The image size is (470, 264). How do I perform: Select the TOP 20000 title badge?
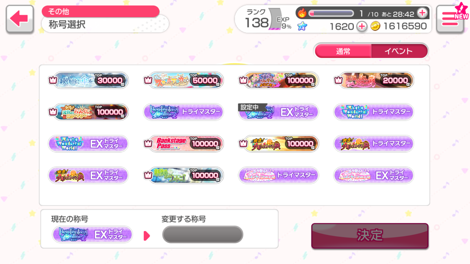point(374,80)
